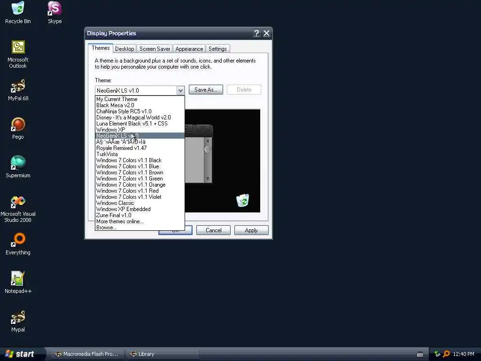Image resolution: width=481 pixels, height=361 pixels.
Task: Switch to the Appearance tab
Action: 189,49
